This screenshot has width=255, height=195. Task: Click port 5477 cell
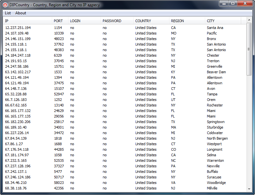point(58,172)
